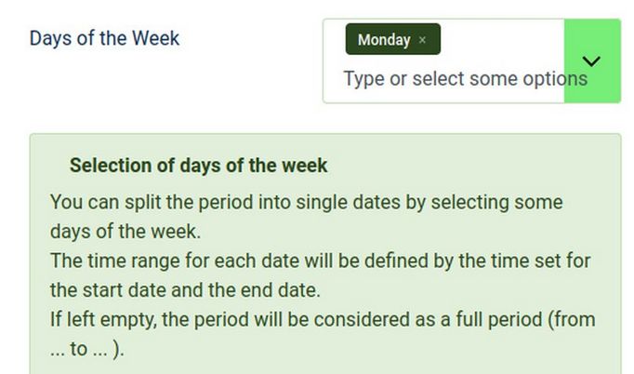Click the 'Days of the Week' label
This screenshot has height=374, width=634.
point(104,38)
